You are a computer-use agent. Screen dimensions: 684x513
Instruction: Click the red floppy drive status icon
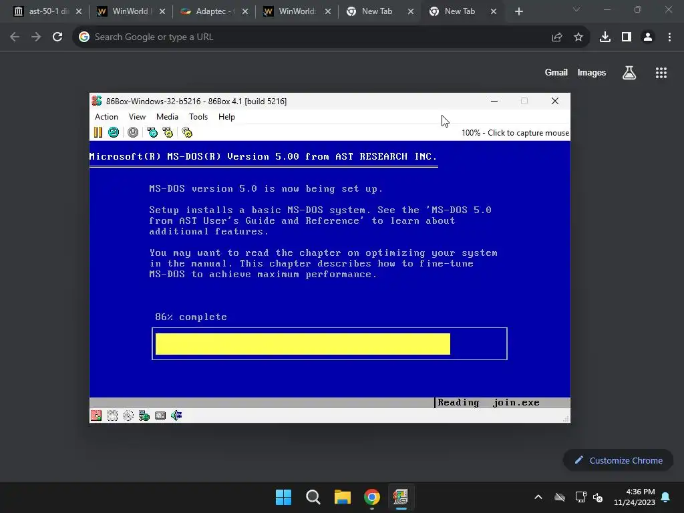tap(96, 415)
